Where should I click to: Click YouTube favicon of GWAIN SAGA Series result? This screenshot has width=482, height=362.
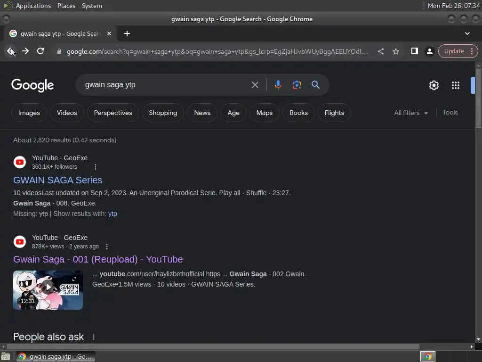[x=20, y=162]
